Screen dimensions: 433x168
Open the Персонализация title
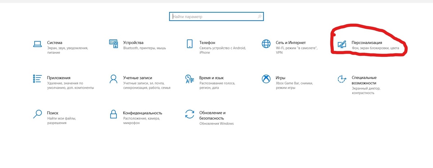tap(367, 43)
